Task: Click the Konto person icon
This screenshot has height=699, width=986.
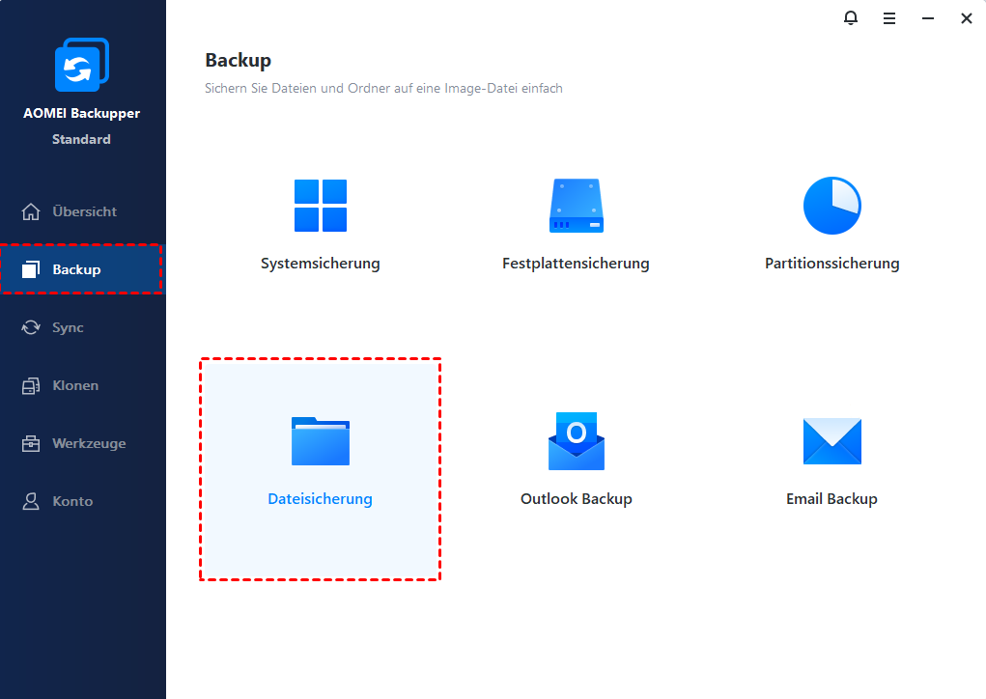Action: coord(31,501)
